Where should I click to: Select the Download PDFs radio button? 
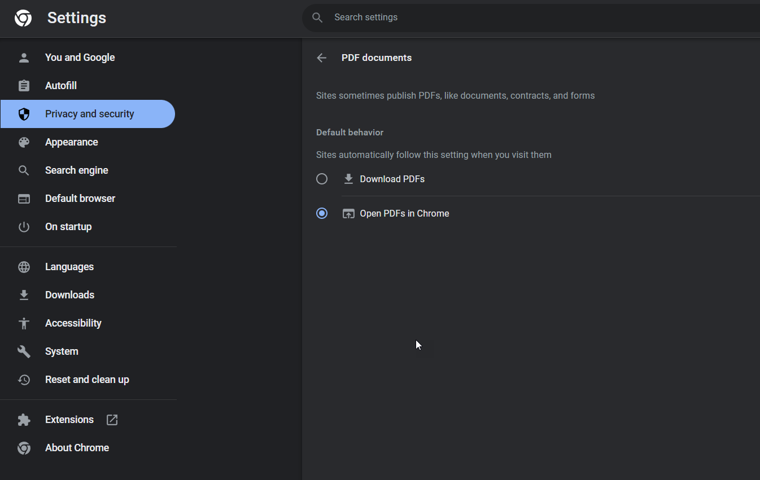322,179
